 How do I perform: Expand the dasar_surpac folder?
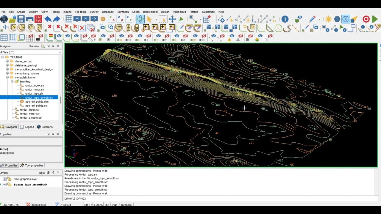pyautogui.click(x=7, y=61)
